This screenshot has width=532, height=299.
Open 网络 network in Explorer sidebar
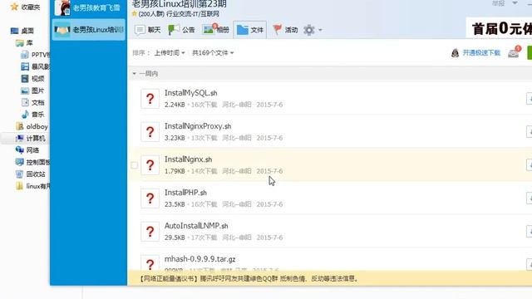tap(27, 150)
